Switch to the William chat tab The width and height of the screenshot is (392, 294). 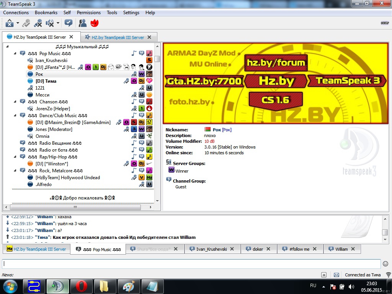341,249
